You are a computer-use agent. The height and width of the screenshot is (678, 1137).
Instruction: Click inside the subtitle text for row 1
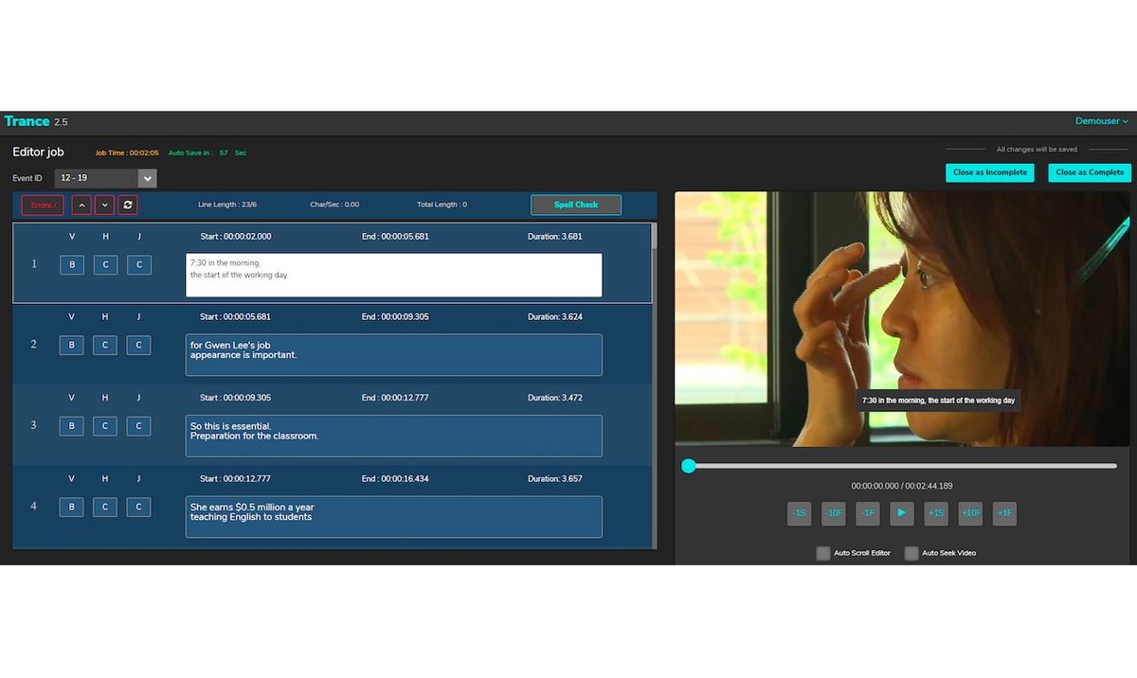[x=393, y=274]
